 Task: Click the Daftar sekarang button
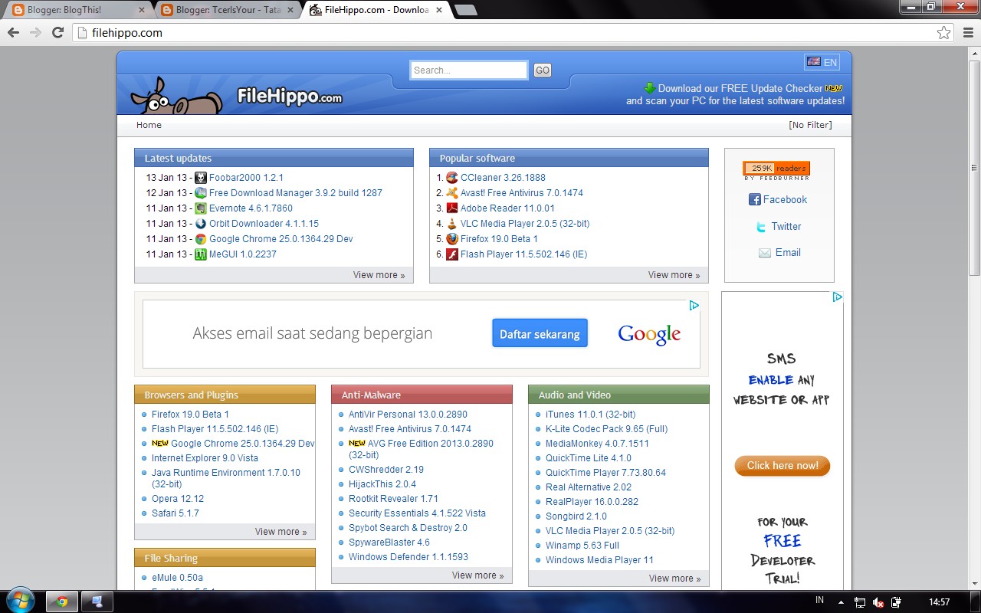coord(540,334)
